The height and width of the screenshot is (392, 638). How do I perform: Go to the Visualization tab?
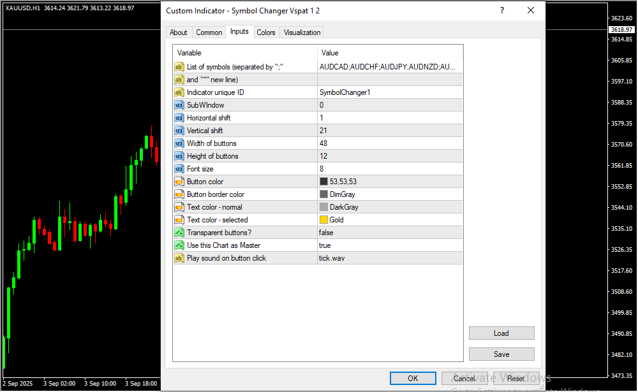coord(302,33)
